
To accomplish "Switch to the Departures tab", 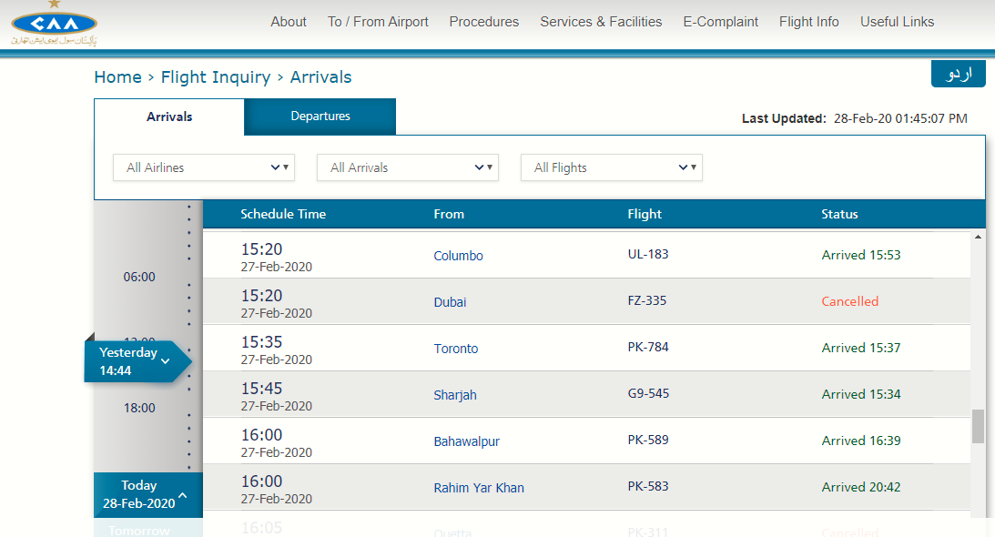I will click(x=320, y=117).
